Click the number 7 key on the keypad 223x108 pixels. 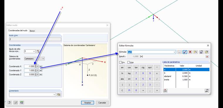coord(136,73)
